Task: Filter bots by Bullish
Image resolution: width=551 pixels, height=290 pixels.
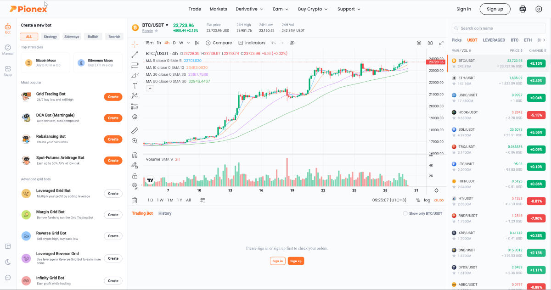Action: click(x=93, y=37)
